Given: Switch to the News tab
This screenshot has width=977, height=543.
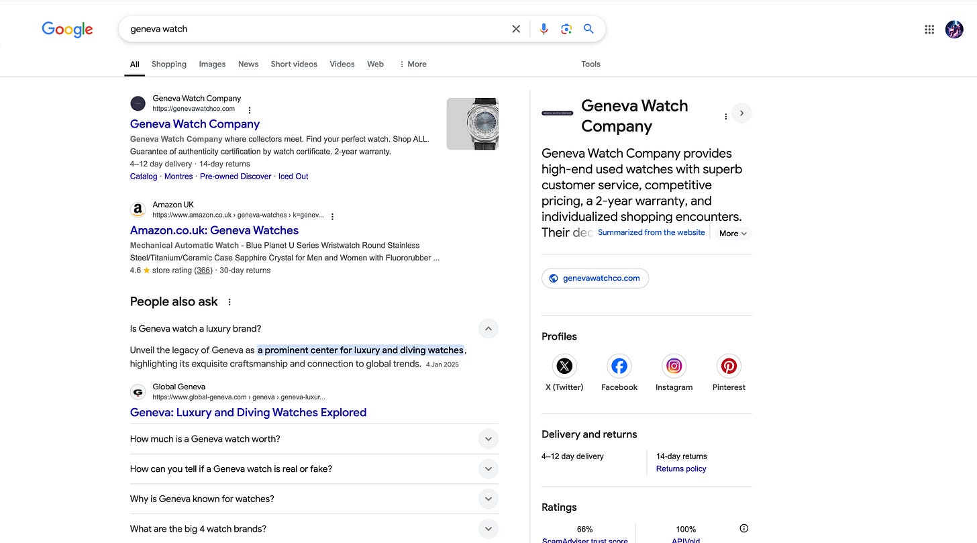Looking at the screenshot, I should tap(248, 64).
